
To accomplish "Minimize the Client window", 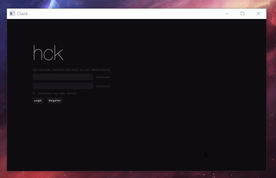I will (x=227, y=13).
